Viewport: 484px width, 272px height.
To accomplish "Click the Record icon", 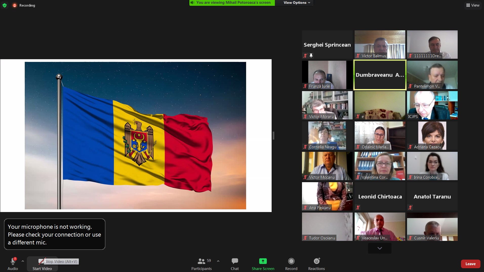I will [x=291, y=261].
